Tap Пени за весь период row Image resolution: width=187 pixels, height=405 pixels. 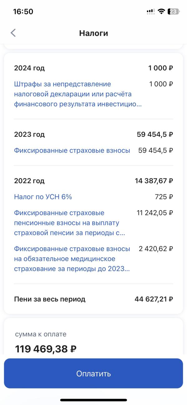click(x=93, y=299)
